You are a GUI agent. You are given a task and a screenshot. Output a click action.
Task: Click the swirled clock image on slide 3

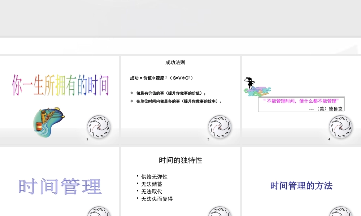click(219, 127)
